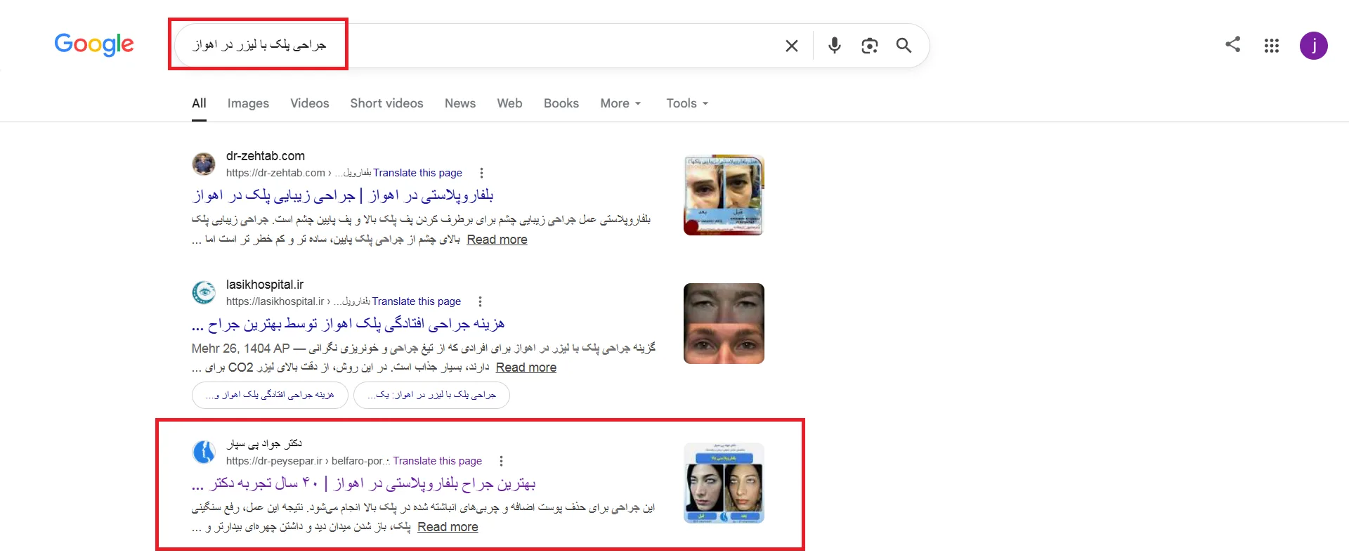Open lasikhospital.ir eyes thumbnail
1349x560 pixels.
click(724, 323)
